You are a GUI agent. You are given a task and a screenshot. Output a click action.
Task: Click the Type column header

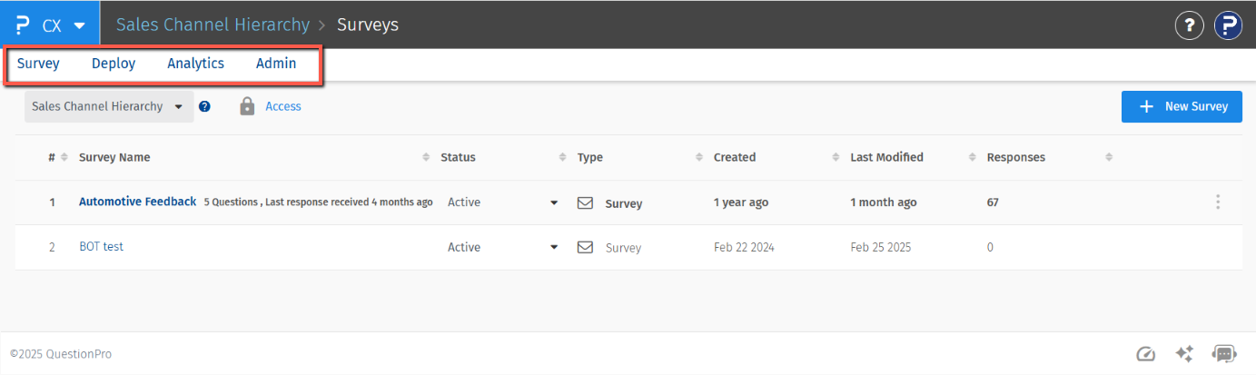590,157
